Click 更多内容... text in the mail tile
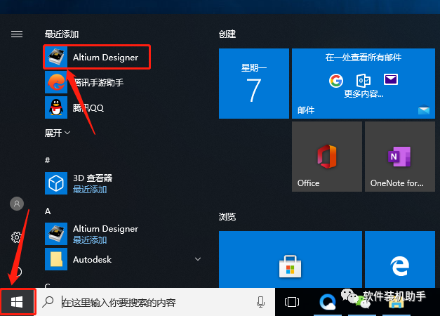The width and height of the screenshot is (440, 316). pyautogui.click(x=364, y=93)
